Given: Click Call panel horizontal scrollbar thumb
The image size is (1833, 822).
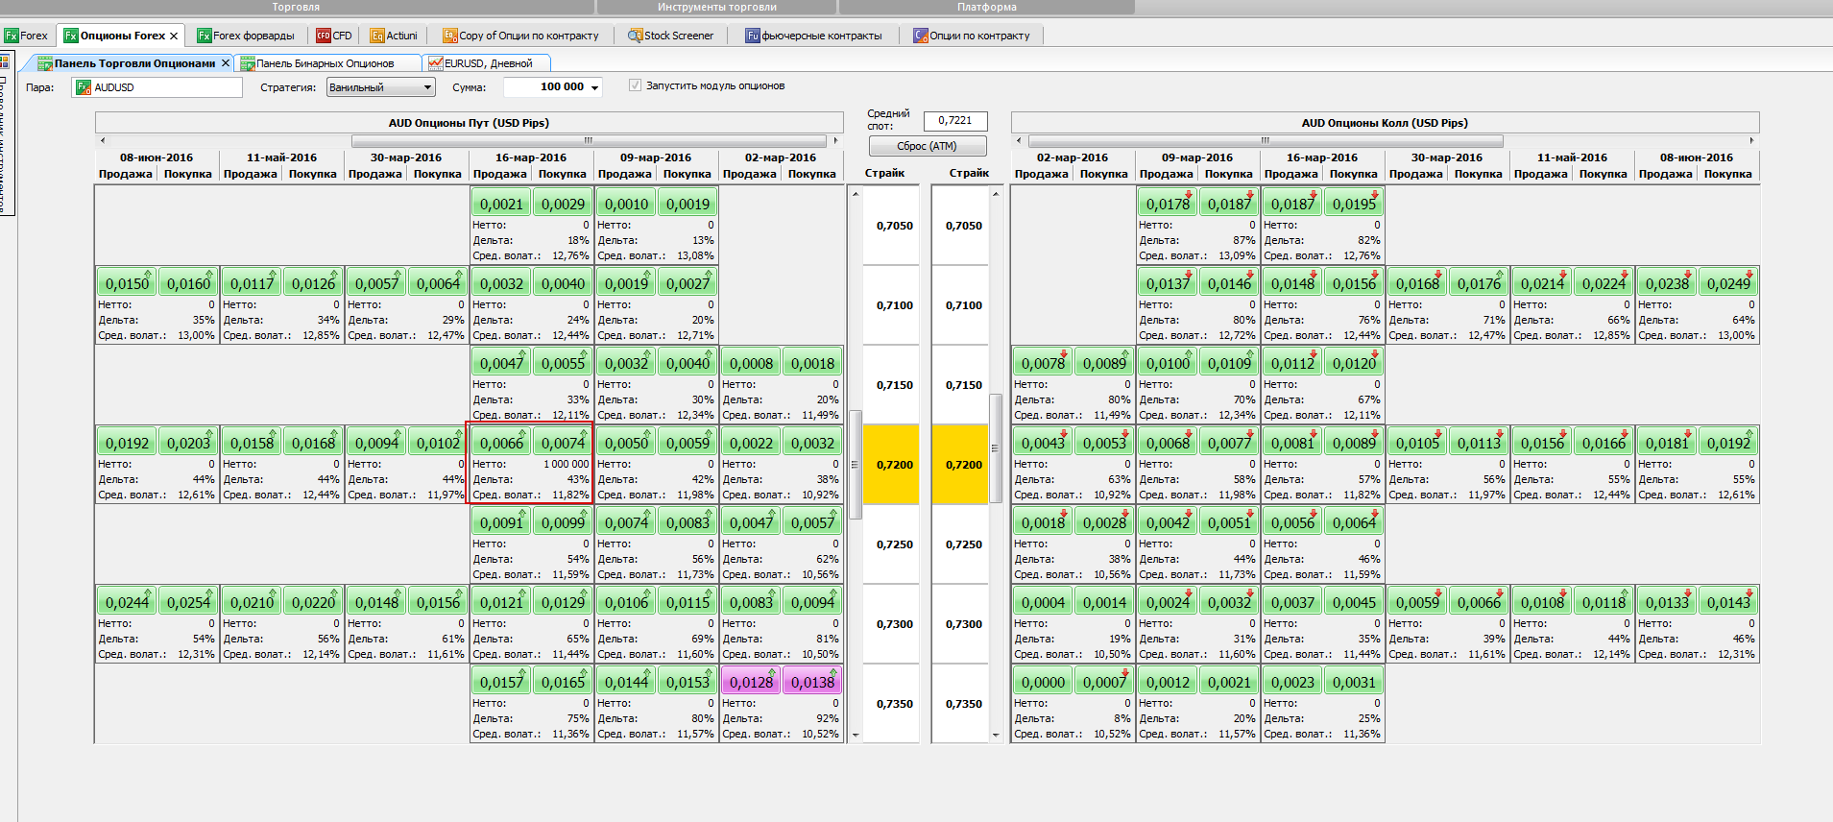Looking at the screenshot, I should (x=1266, y=141).
